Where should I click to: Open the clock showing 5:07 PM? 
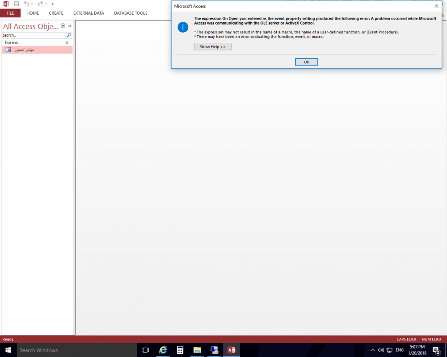point(417,350)
